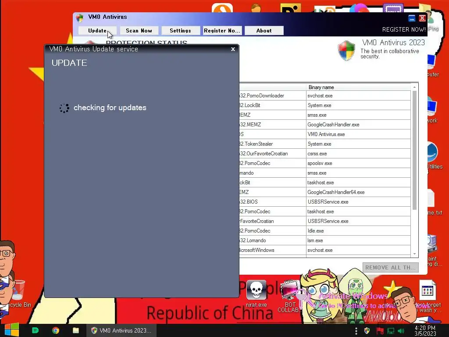This screenshot has width=449, height=337.
Task: Open the BOT COLLAB desktop icon
Action: [x=289, y=297]
